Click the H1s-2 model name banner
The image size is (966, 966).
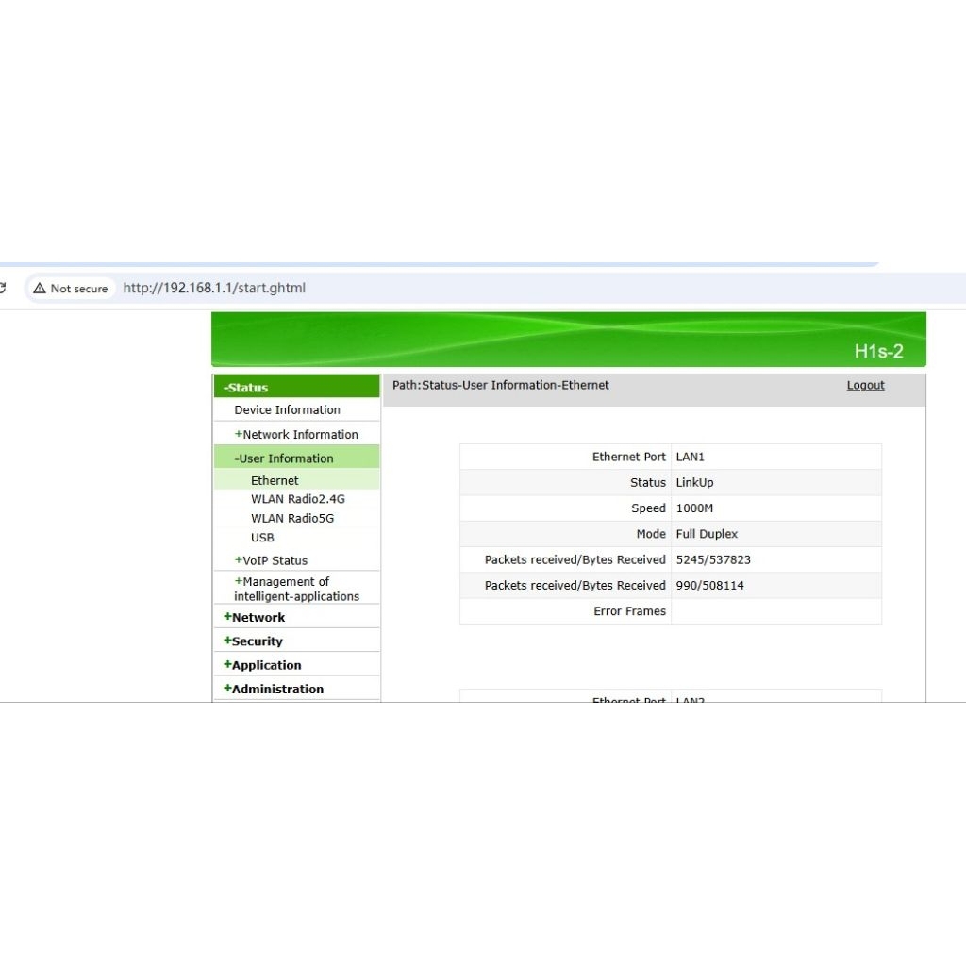coord(878,352)
